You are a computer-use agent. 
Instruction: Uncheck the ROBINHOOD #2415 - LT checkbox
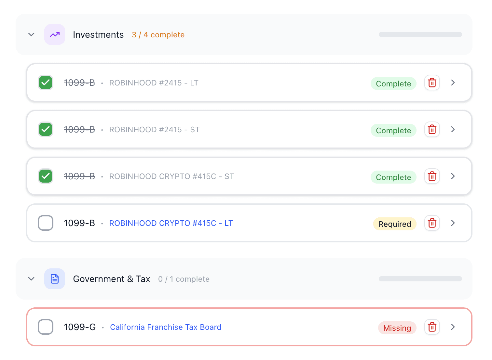(46, 83)
